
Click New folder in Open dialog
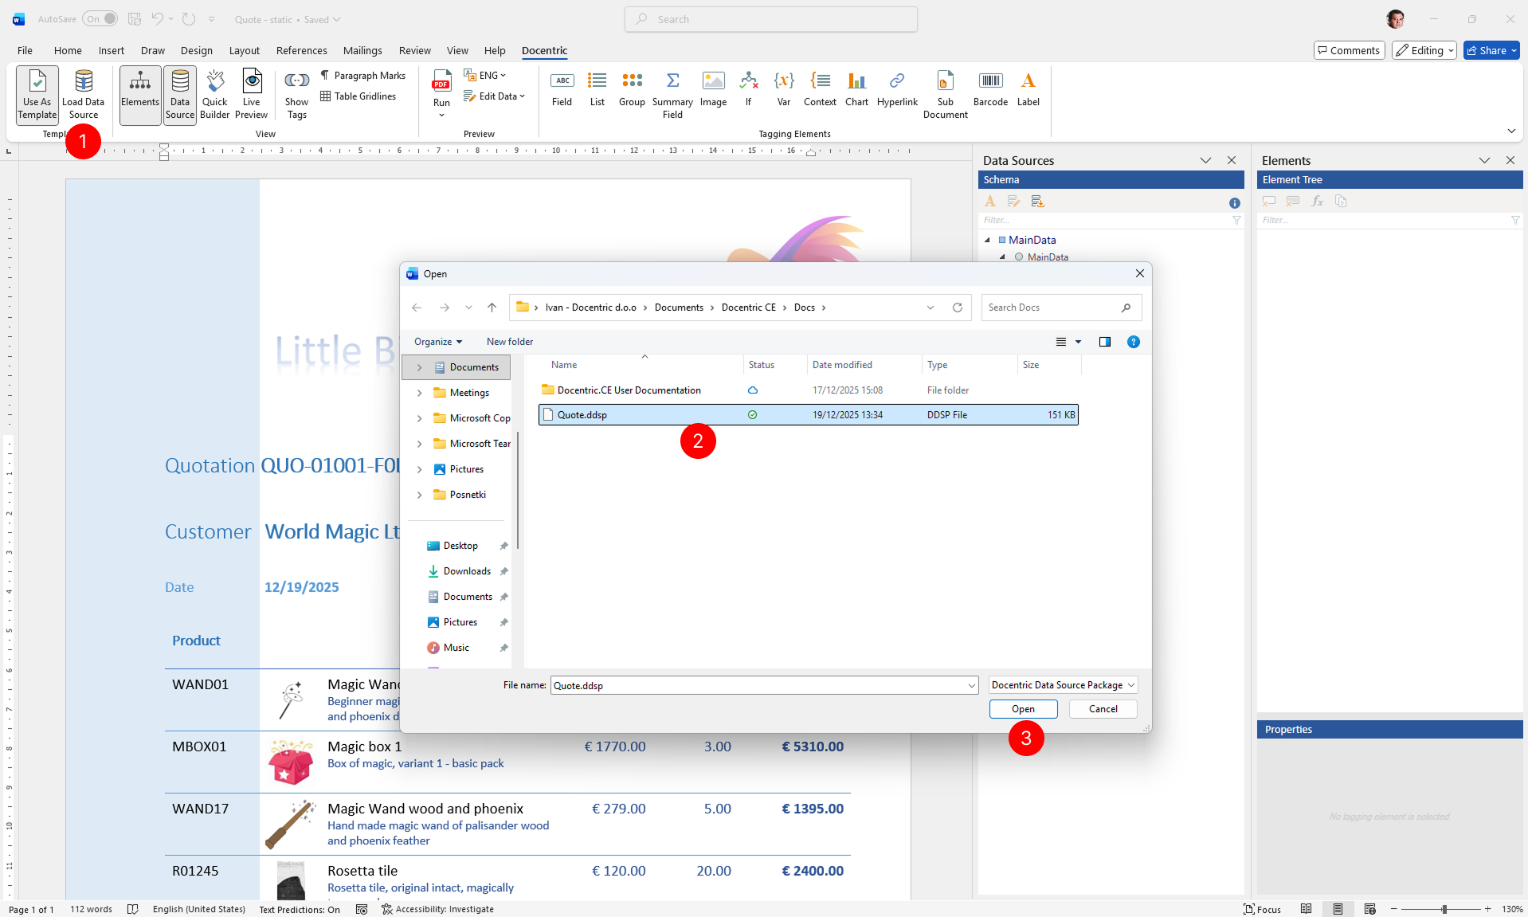510,342
